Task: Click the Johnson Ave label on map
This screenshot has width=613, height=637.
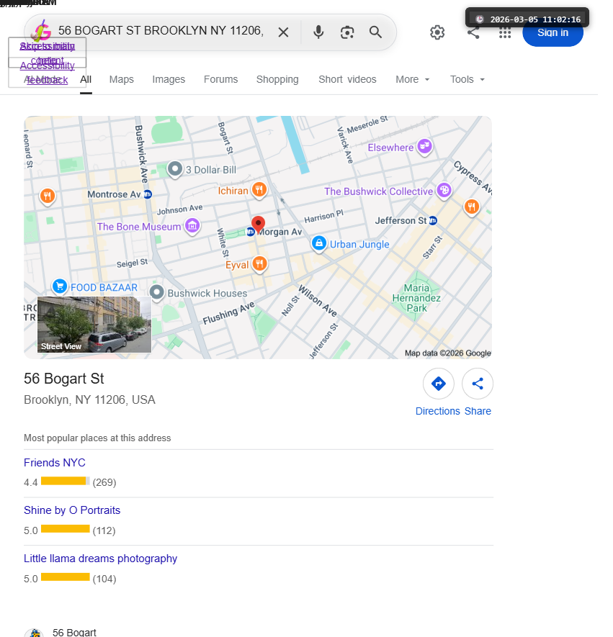Action: click(179, 209)
